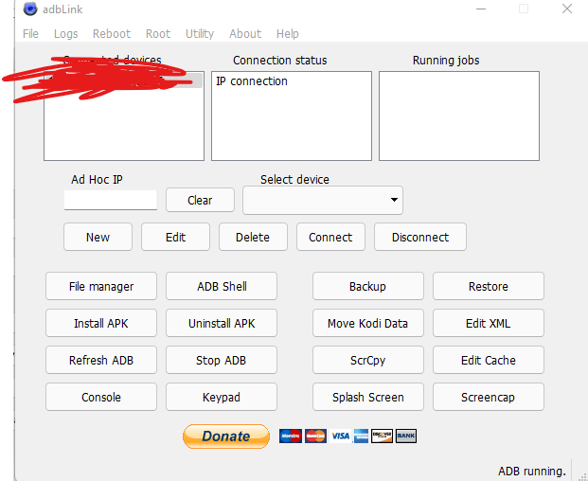588x481 pixels.
Task: Click the Connect button
Action: (330, 237)
